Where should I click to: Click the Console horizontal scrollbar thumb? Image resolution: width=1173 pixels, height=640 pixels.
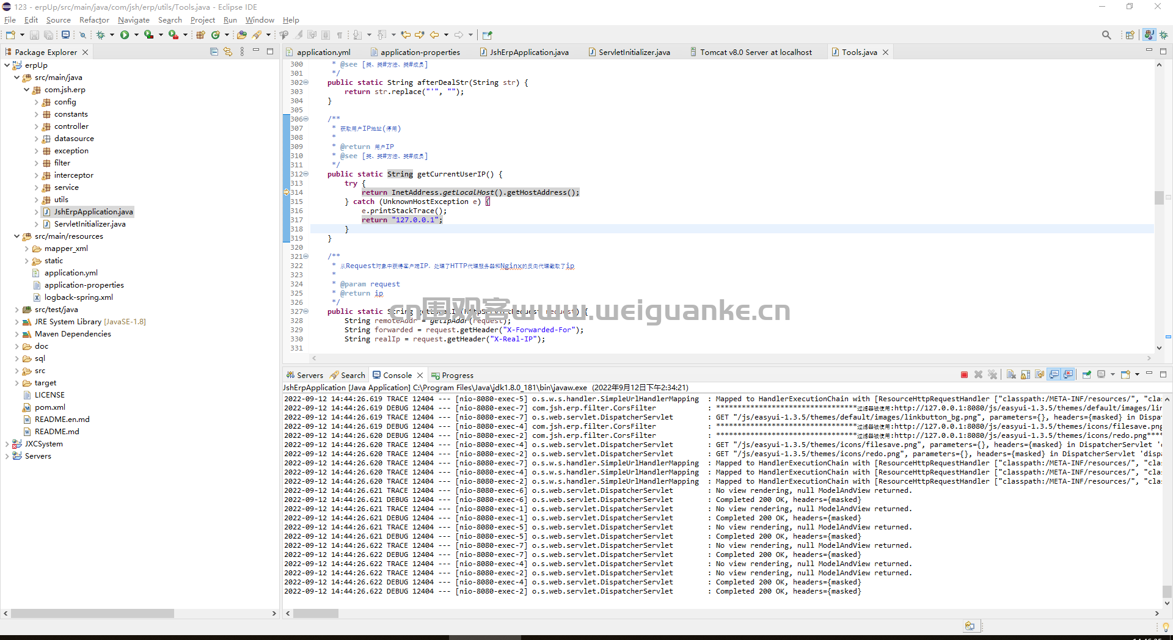316,613
